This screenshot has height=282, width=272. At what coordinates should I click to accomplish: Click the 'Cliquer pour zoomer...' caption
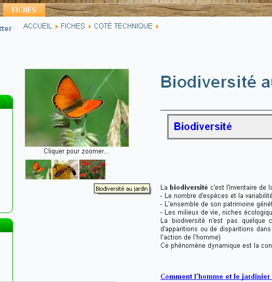(x=76, y=151)
